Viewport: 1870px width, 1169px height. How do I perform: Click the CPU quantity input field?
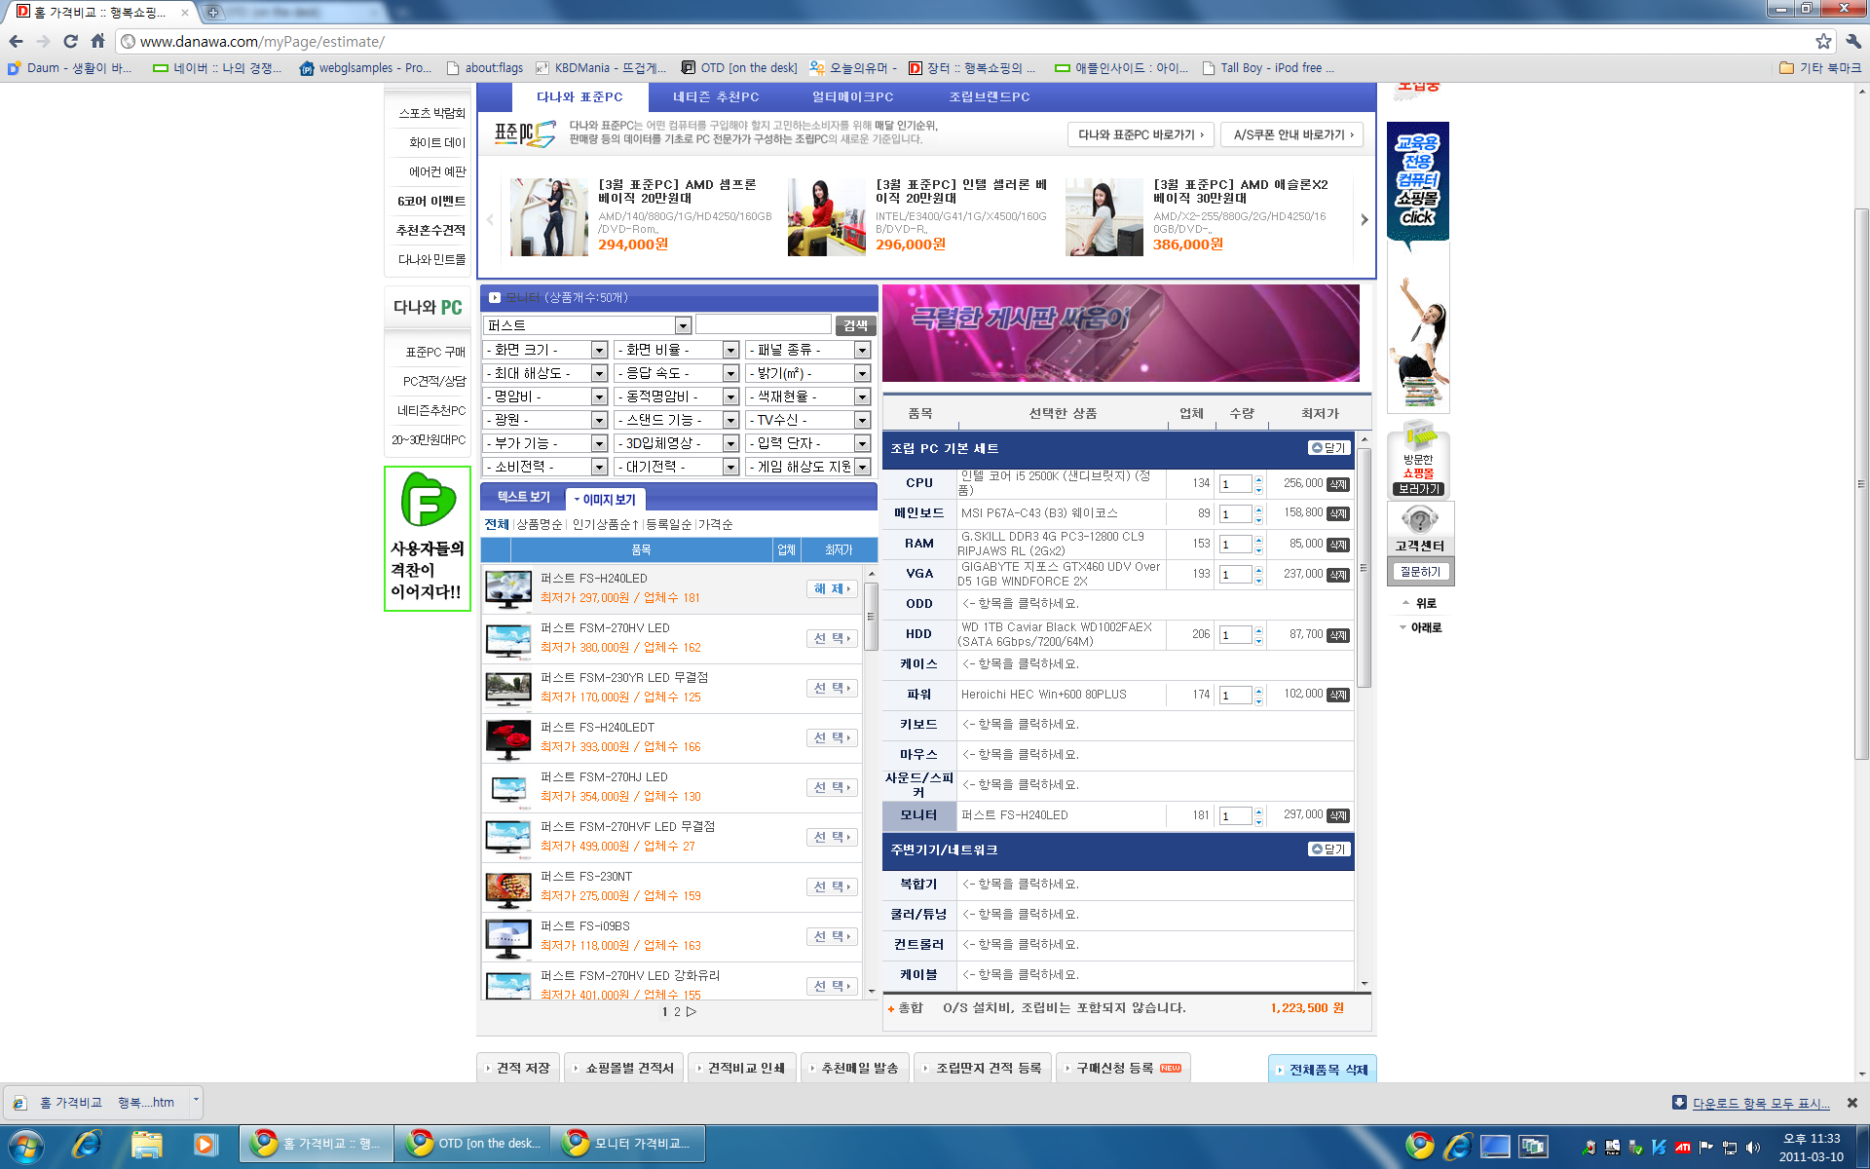[1235, 484]
